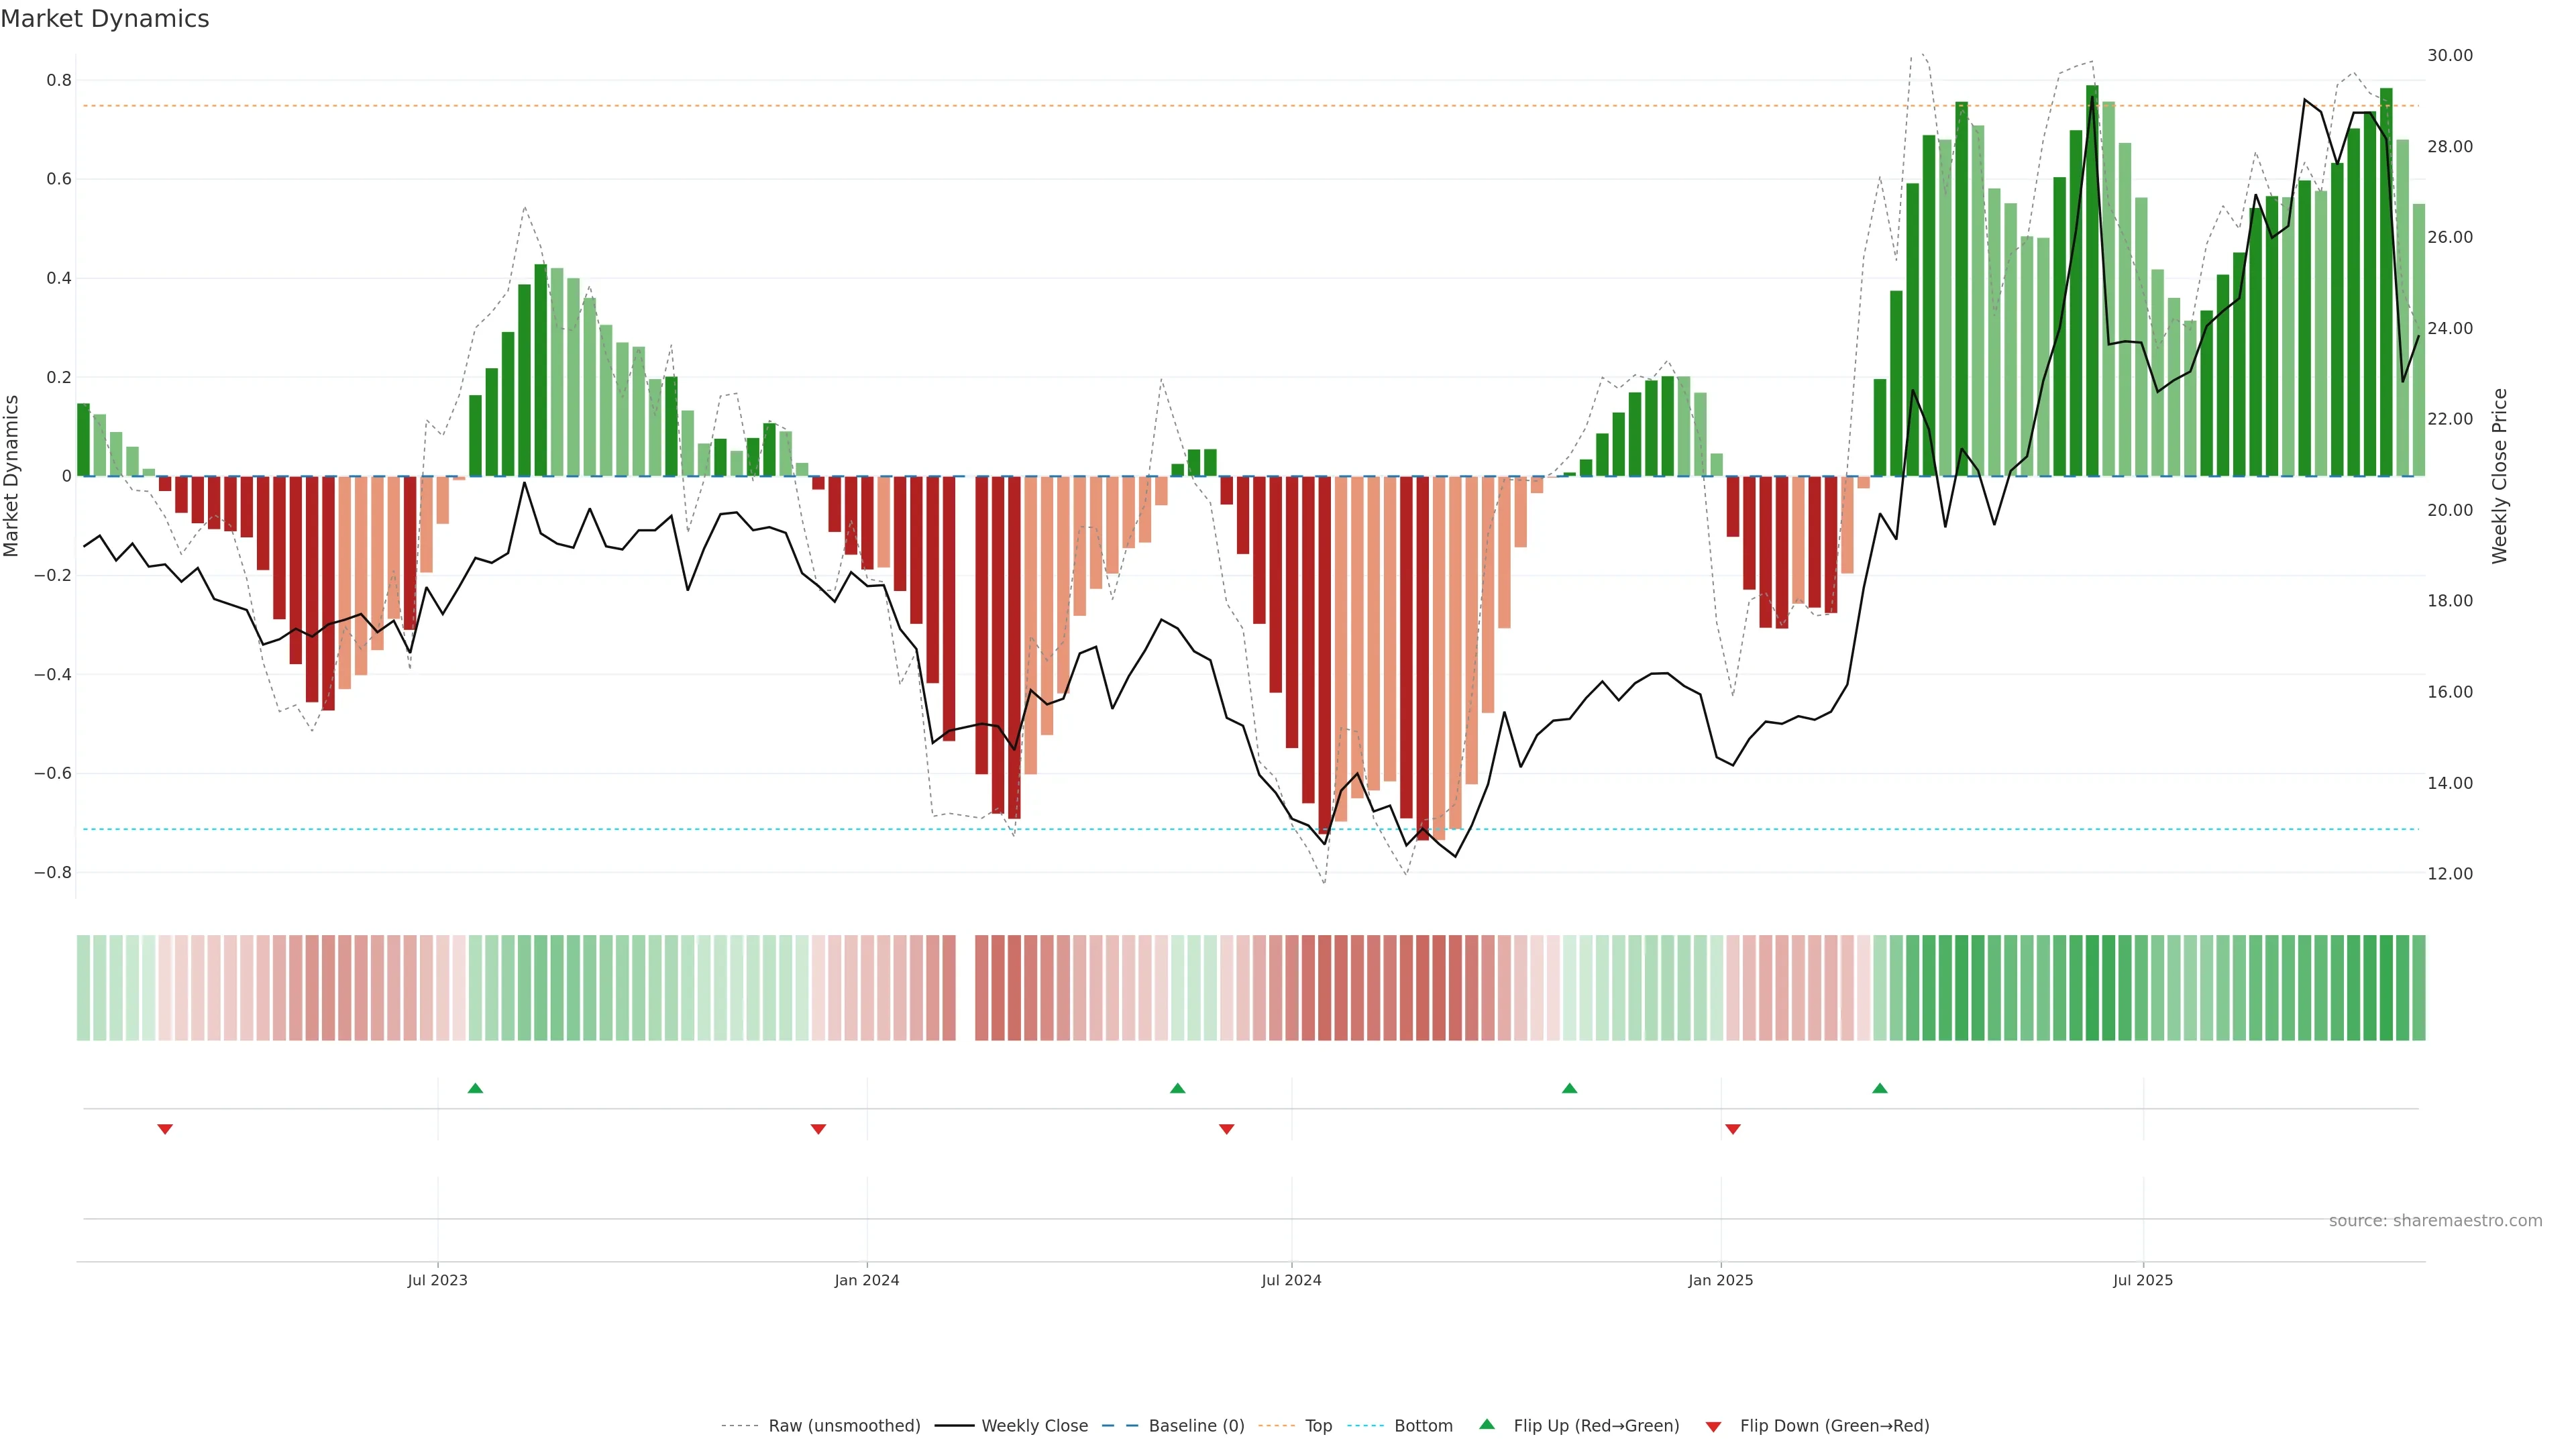Click the Jan 2025 x-axis label
This screenshot has width=2576, height=1449.
tap(1720, 1280)
